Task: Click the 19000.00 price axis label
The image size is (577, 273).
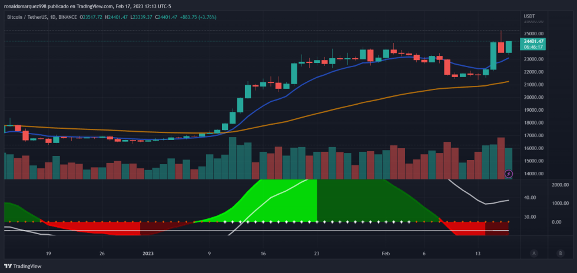Action: (x=535, y=110)
